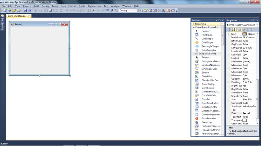Select the PrintForm component in Toolbox
Image resolution: width=261 pixels, height=146 pixels.
pyautogui.click(x=207, y=35)
